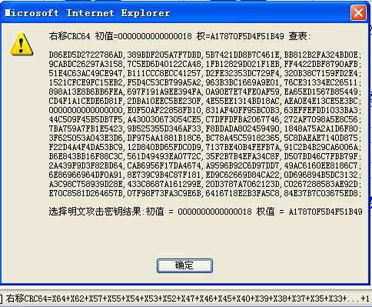Click the table value starting with 12D840BD

pyautogui.click(x=164, y=147)
